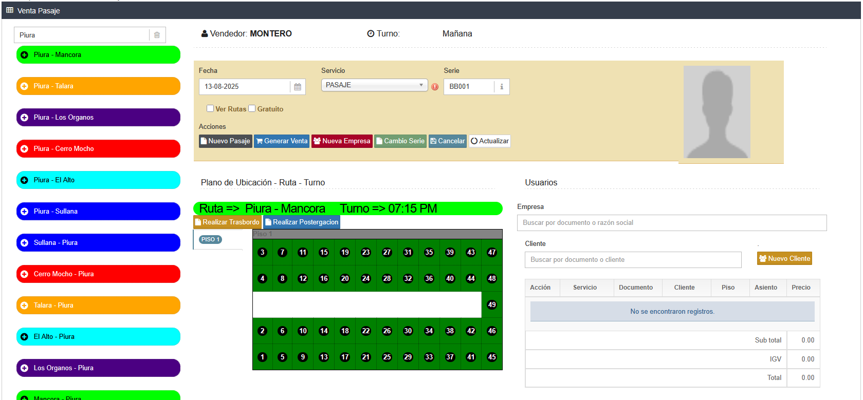The image size is (863, 400).
Task: Expand the Piura - Sullana plus icon
Action: pos(24,212)
